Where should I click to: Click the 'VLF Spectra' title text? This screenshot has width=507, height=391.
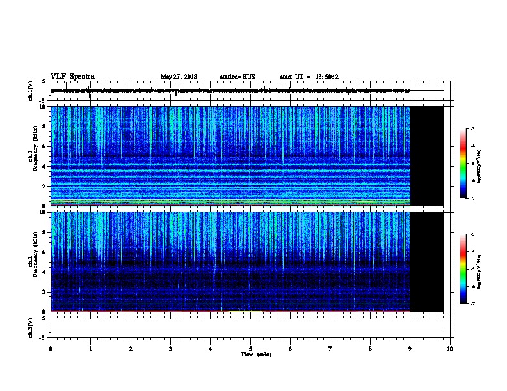(72, 76)
